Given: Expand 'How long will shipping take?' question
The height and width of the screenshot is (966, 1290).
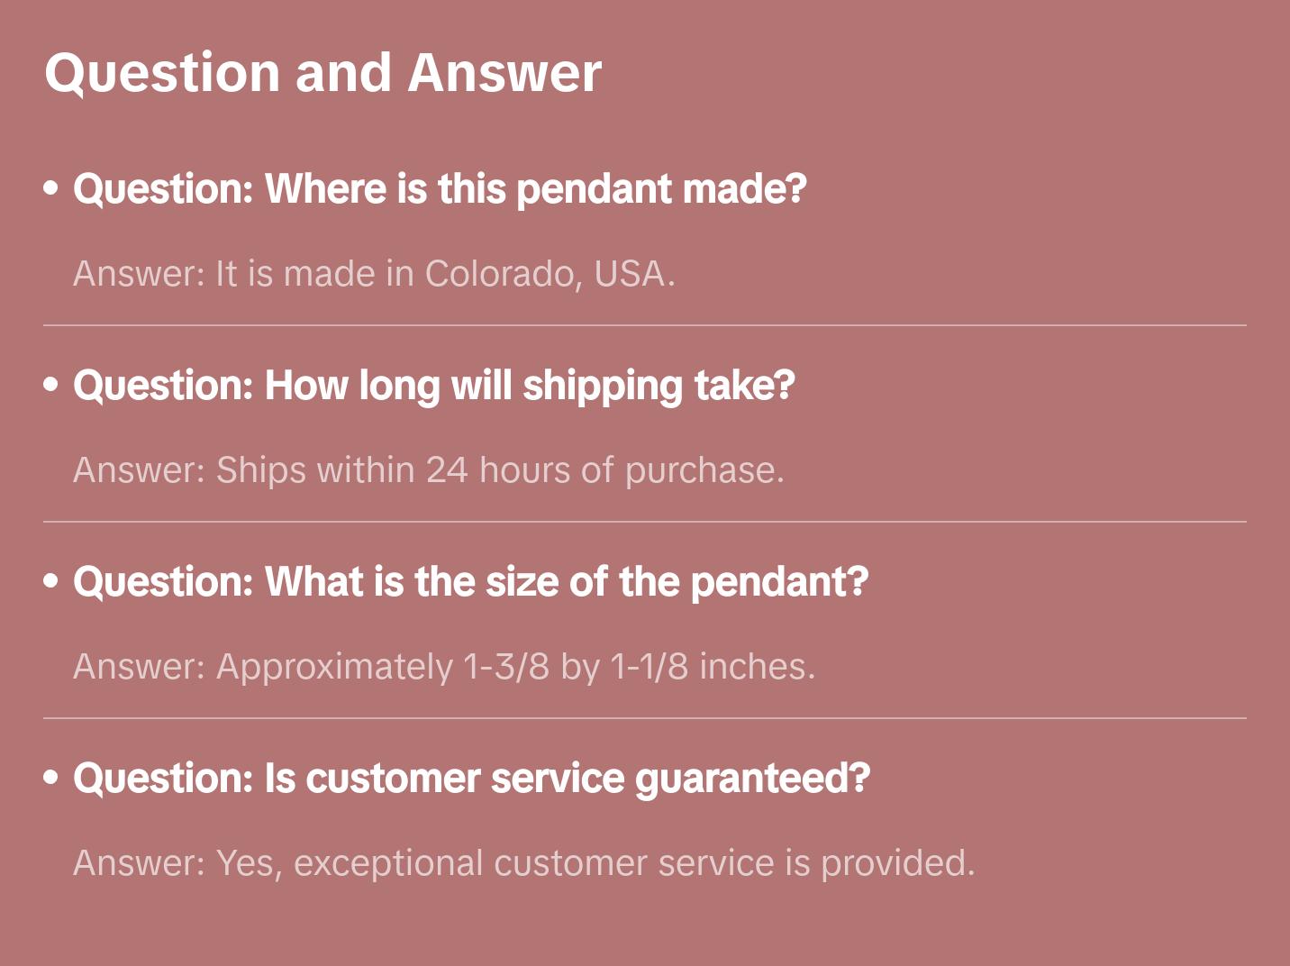Looking at the screenshot, I should (x=433, y=386).
